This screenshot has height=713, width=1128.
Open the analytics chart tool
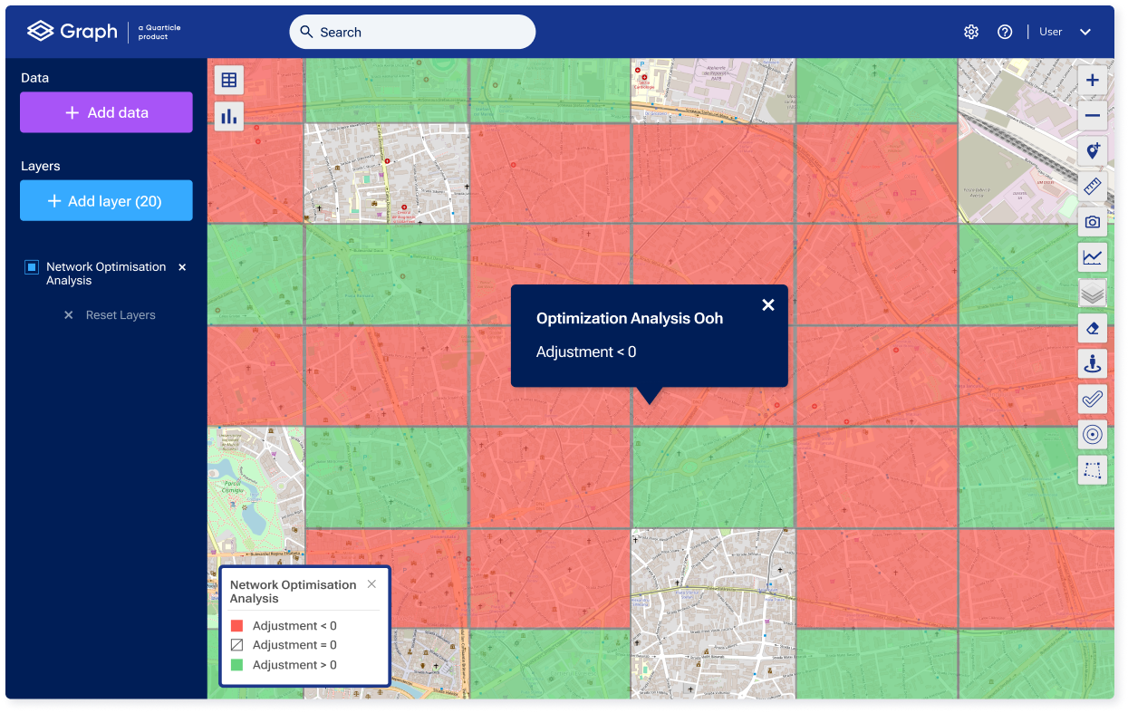click(1092, 257)
